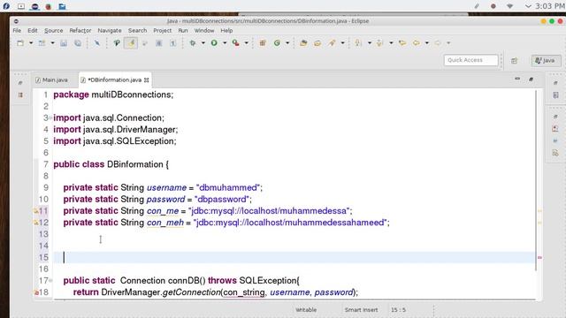Click the Fedora logo in system top bar
This screenshot has height=318, width=566.
coord(6,6)
